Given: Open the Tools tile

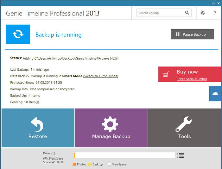Looking at the screenshot, I should [x=185, y=128].
